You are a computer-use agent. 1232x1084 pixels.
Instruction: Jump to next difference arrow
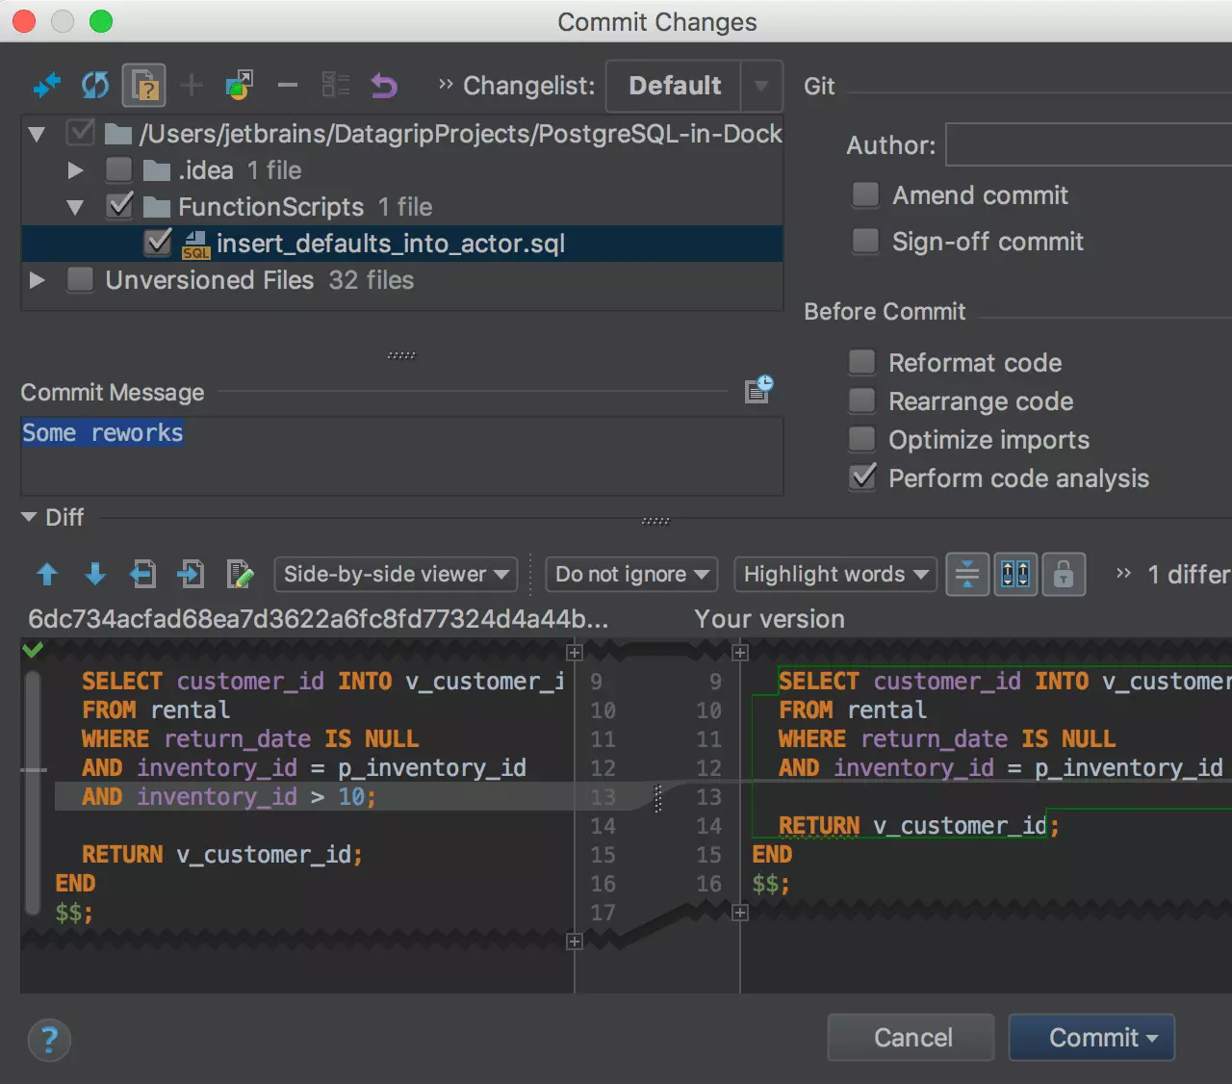(x=94, y=575)
